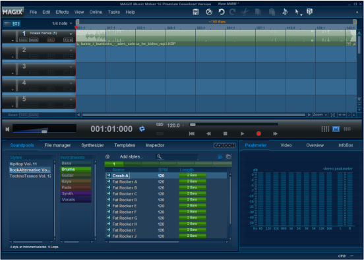Open the Zoom dropdown below the arranger
Image resolution: width=364 pixels, height=260 pixels.
coord(320,115)
